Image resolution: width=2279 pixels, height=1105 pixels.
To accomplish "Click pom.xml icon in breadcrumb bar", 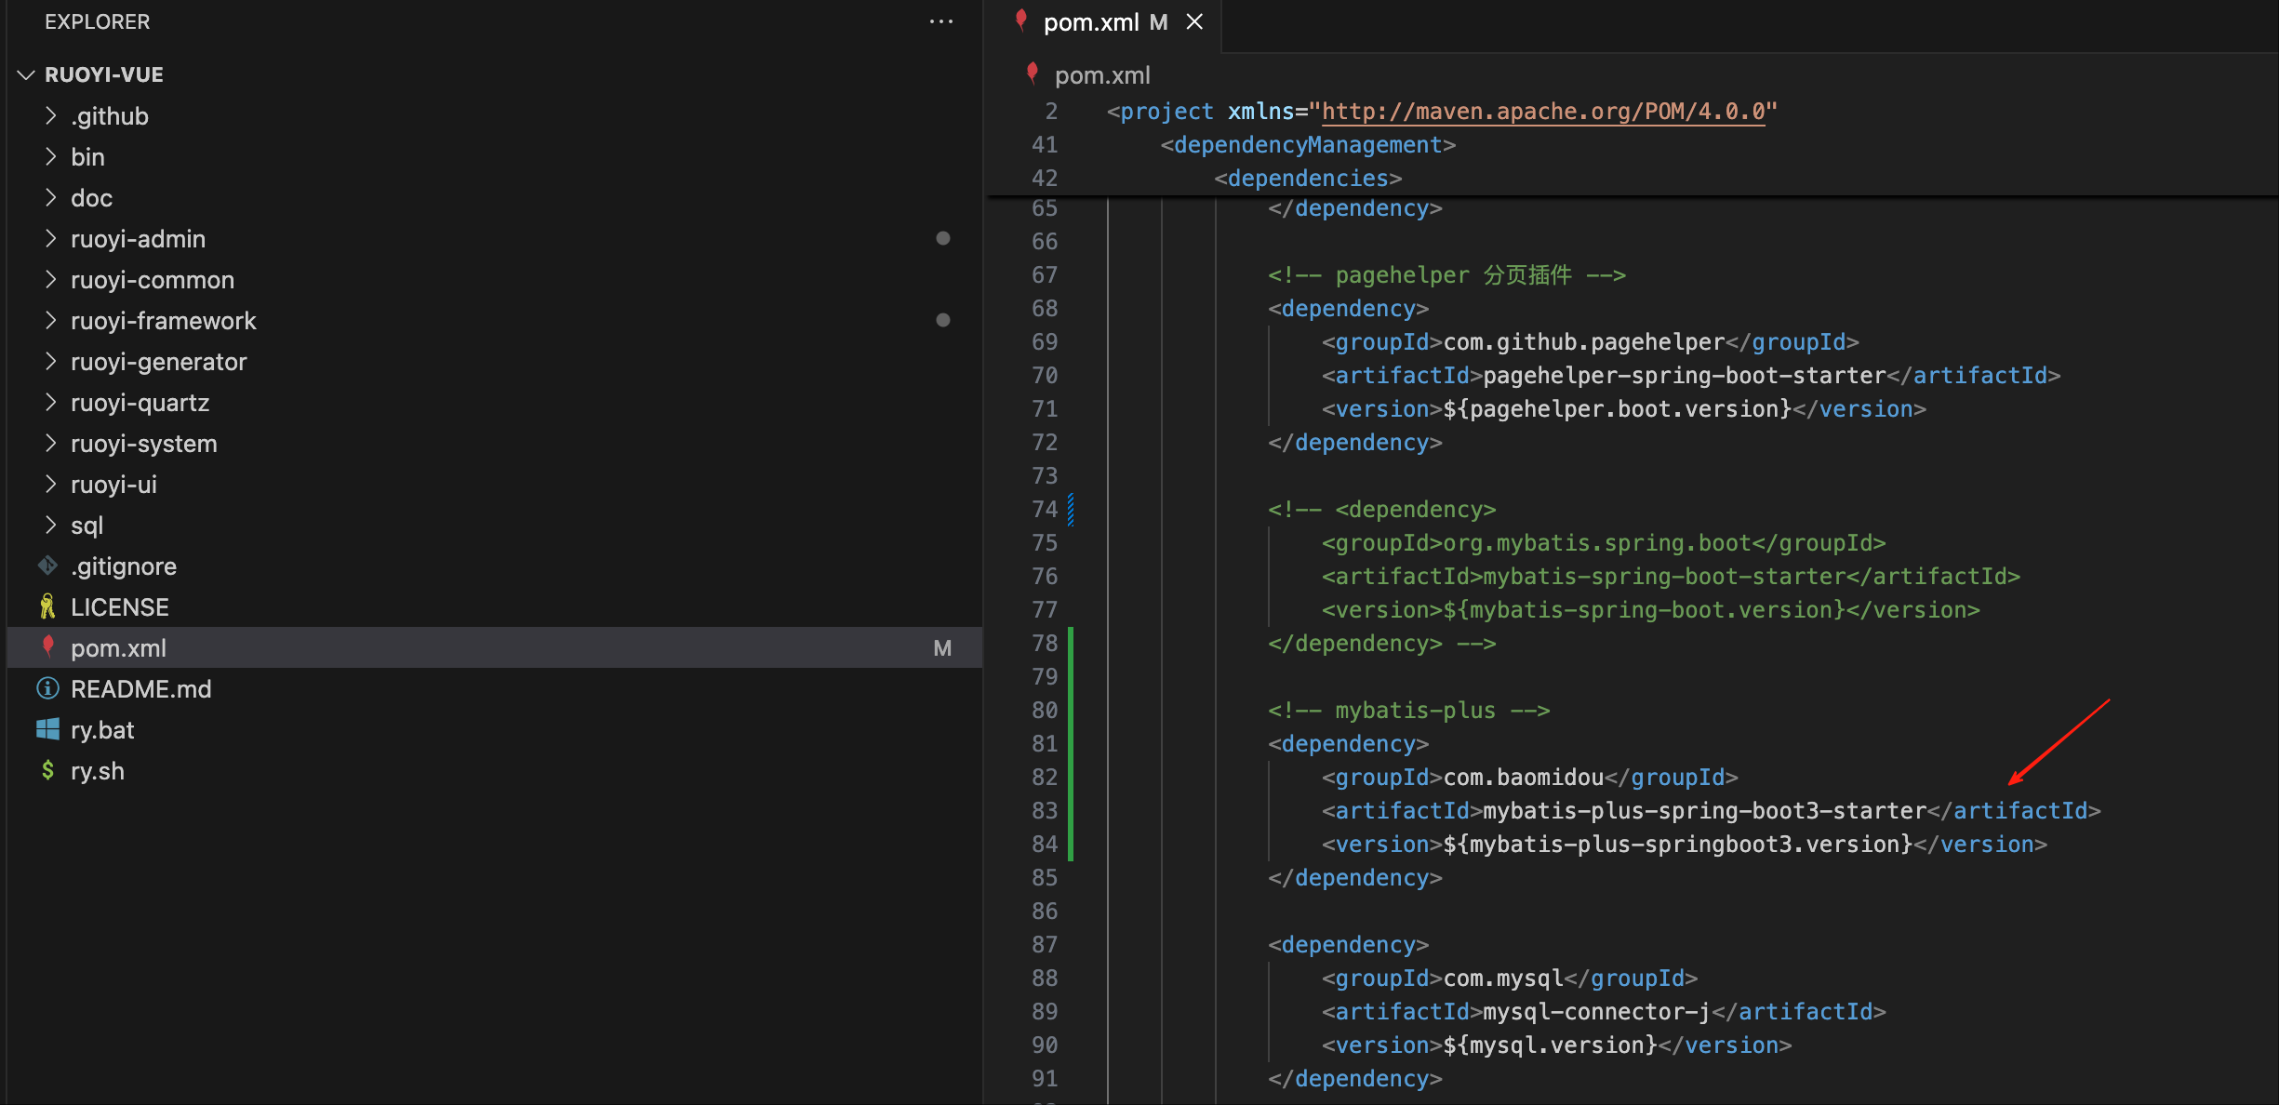I will (x=1032, y=73).
